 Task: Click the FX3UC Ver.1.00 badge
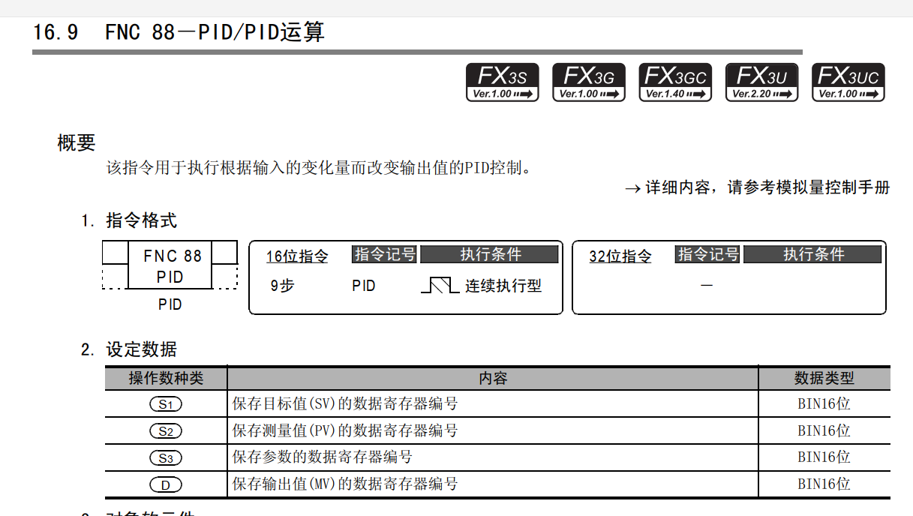[x=848, y=82]
